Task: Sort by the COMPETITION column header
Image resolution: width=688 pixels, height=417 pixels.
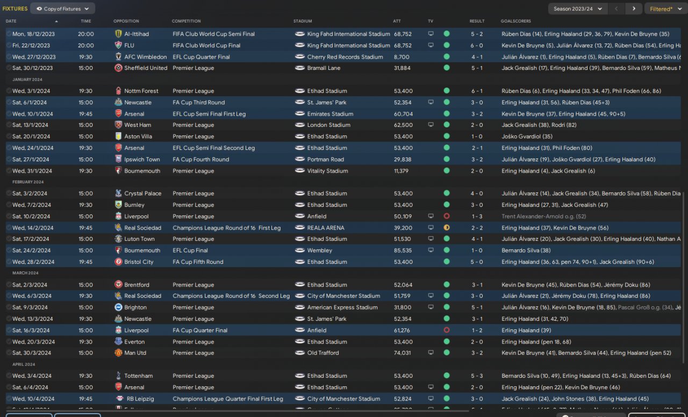Action: [187, 21]
